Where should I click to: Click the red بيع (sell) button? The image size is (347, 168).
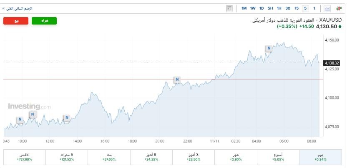pos(16,21)
